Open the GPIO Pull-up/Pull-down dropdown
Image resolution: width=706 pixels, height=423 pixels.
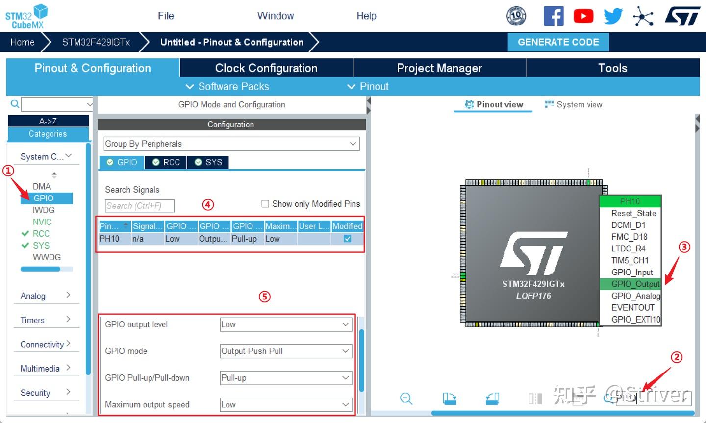click(286, 378)
